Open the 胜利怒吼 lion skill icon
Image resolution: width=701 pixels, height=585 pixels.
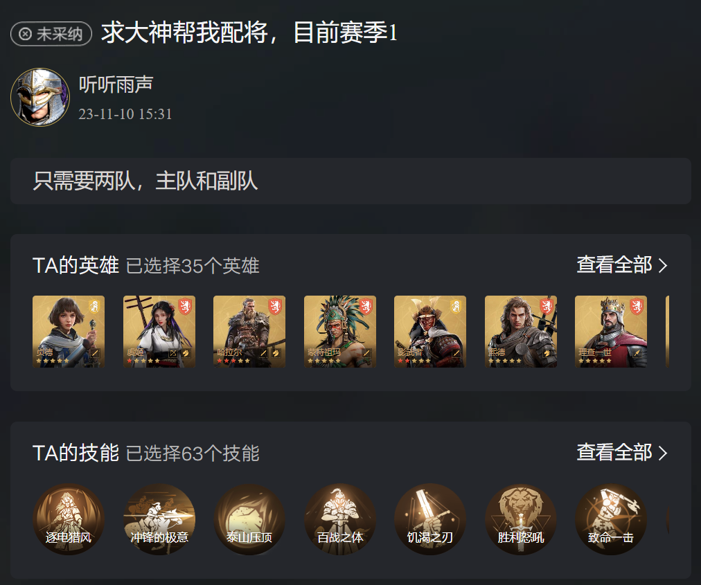pyautogui.click(x=521, y=519)
